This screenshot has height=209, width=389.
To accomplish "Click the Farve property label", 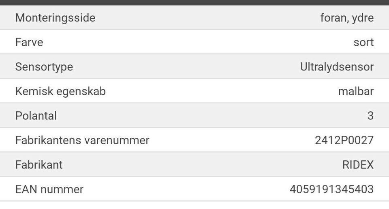I will [x=29, y=42].
